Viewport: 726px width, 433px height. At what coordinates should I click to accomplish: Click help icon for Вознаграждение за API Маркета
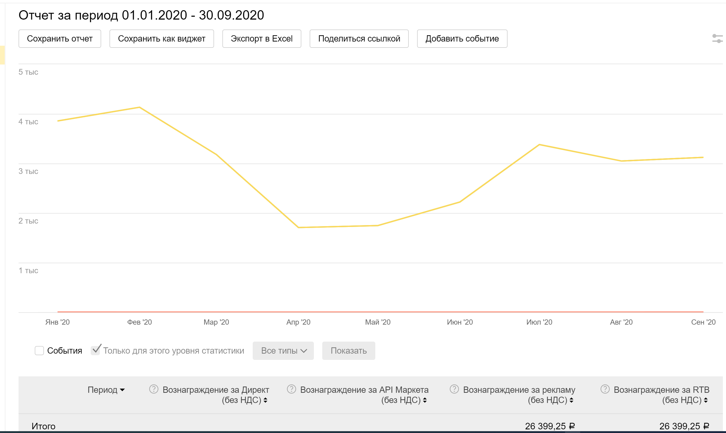point(291,389)
